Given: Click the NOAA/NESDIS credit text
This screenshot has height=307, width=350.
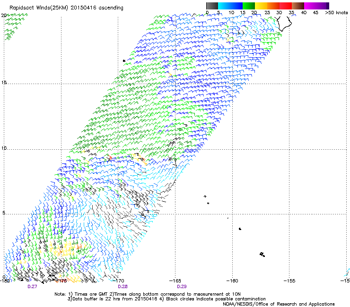Looking at the screenshot, I should click(x=279, y=304).
